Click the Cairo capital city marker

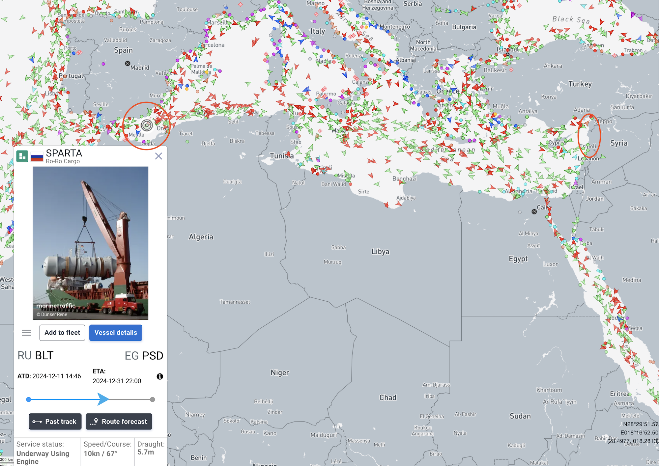tap(534, 212)
